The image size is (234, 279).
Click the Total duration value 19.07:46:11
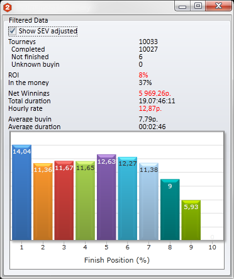157,101
